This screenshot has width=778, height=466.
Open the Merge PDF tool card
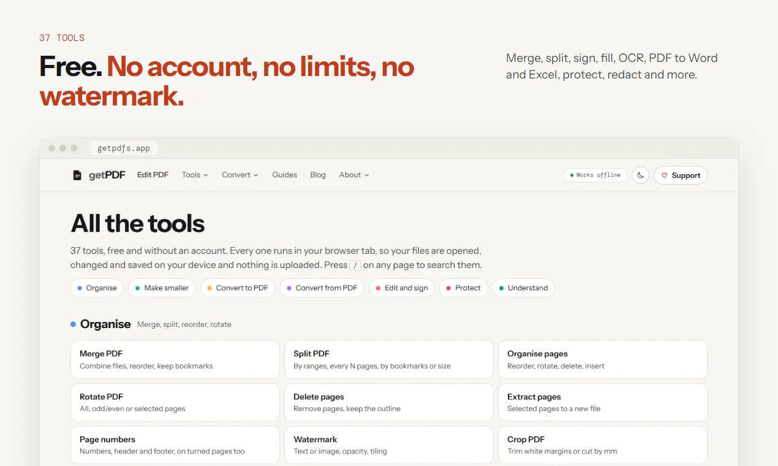click(x=175, y=360)
